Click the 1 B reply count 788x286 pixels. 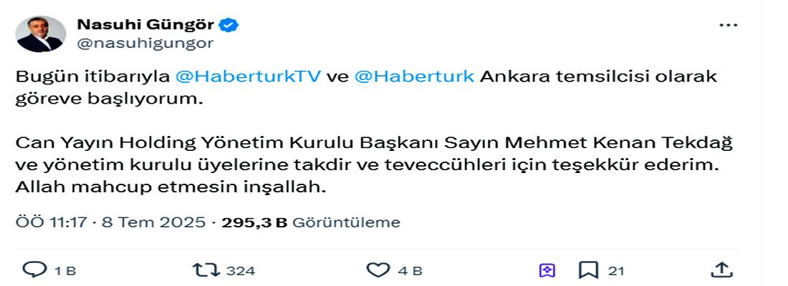64,272
